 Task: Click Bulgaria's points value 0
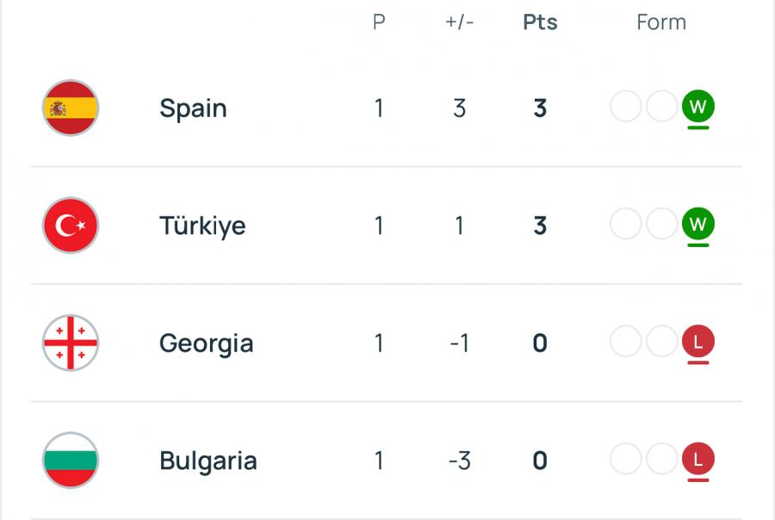(x=540, y=461)
